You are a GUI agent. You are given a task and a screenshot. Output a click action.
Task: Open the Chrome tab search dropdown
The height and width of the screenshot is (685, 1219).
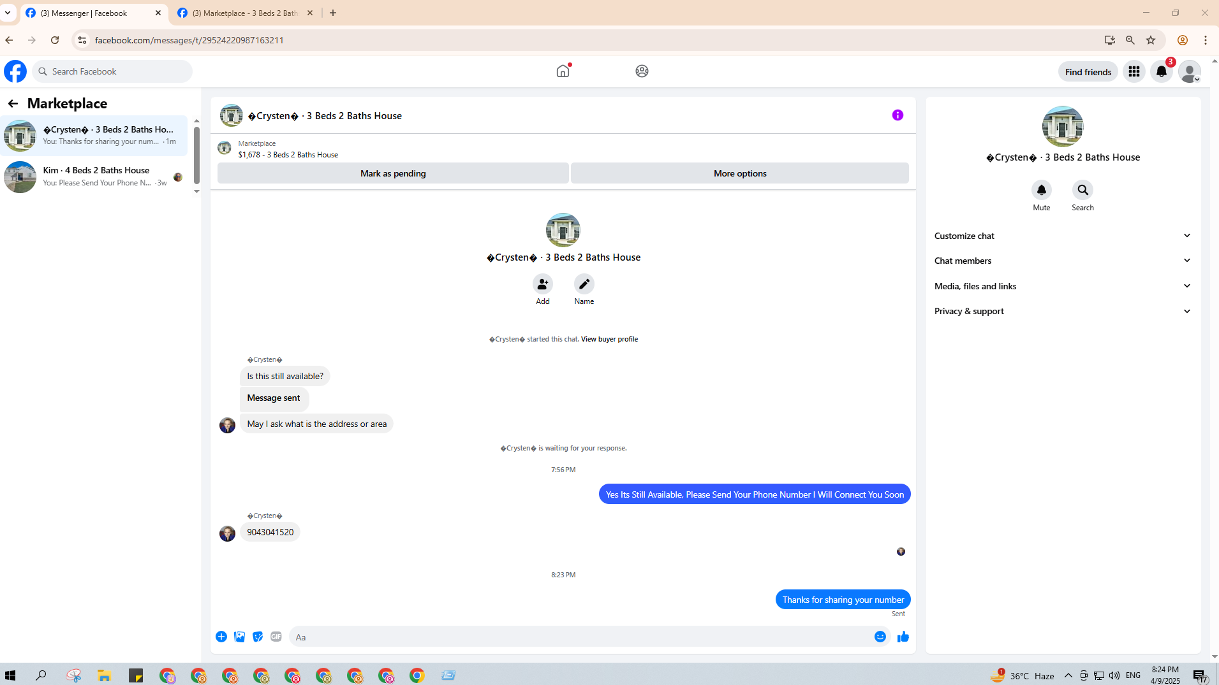coord(8,13)
